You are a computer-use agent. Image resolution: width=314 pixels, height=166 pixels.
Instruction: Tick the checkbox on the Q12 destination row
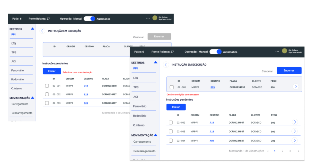click(x=47, y=86)
